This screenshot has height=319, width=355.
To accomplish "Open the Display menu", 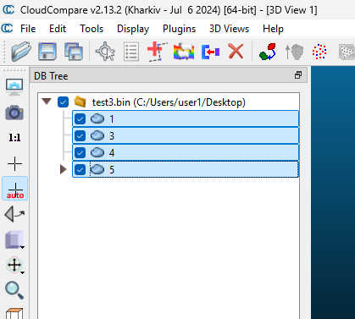I will click(x=133, y=29).
